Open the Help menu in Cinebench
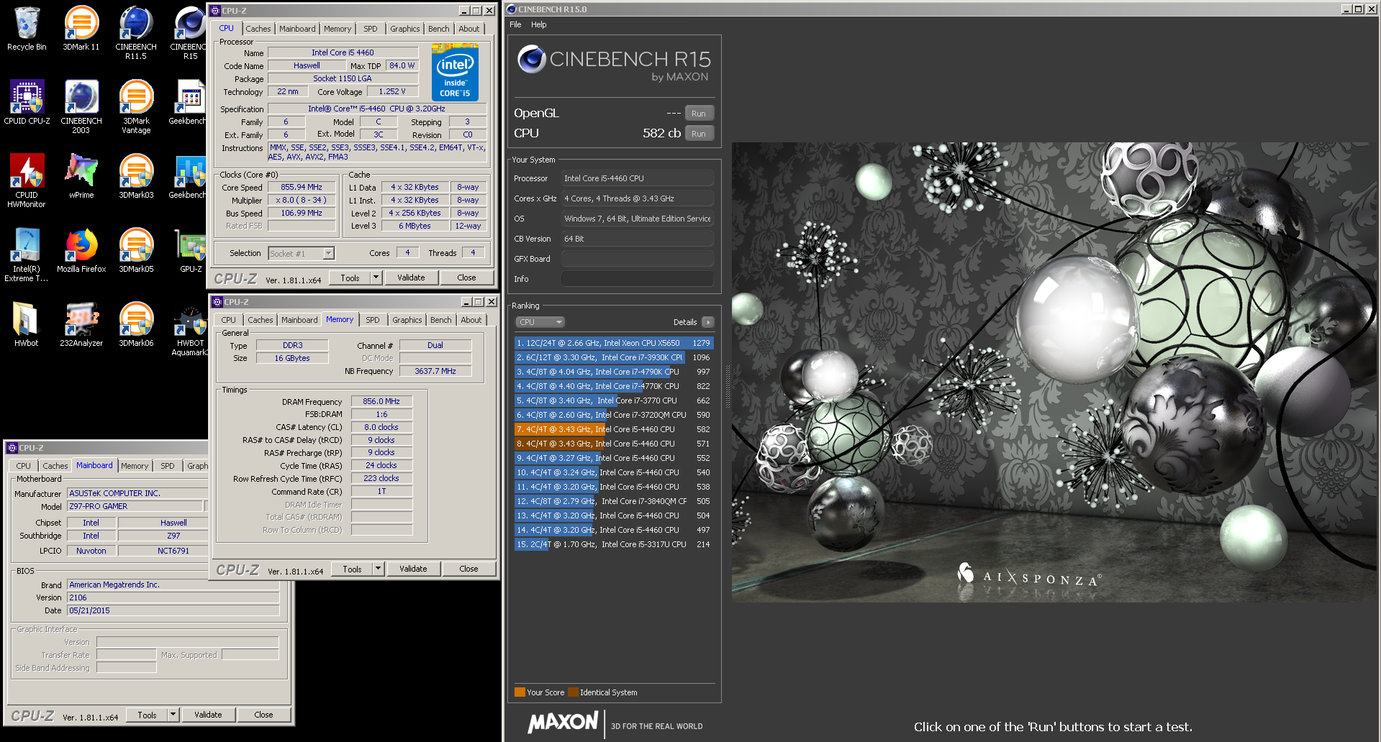The height and width of the screenshot is (742, 1381). click(x=538, y=24)
